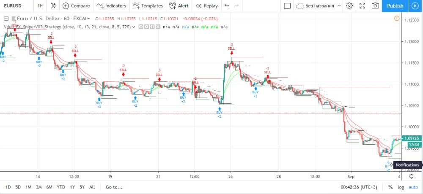This screenshot has width=423, height=194.
Task: Take a chart snapshot with camera icon
Action: click(x=375, y=6)
